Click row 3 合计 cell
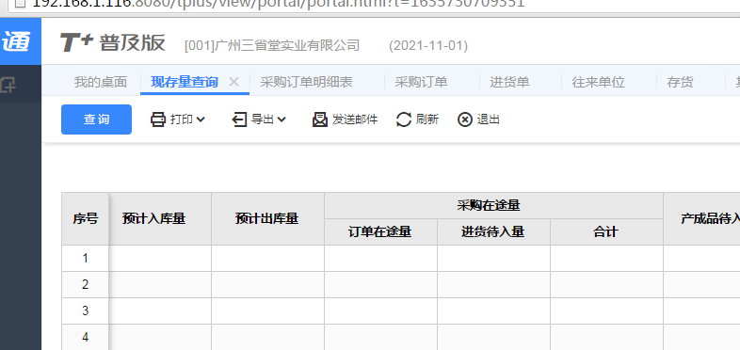Viewport: 740px width, 350px height. tap(606, 311)
